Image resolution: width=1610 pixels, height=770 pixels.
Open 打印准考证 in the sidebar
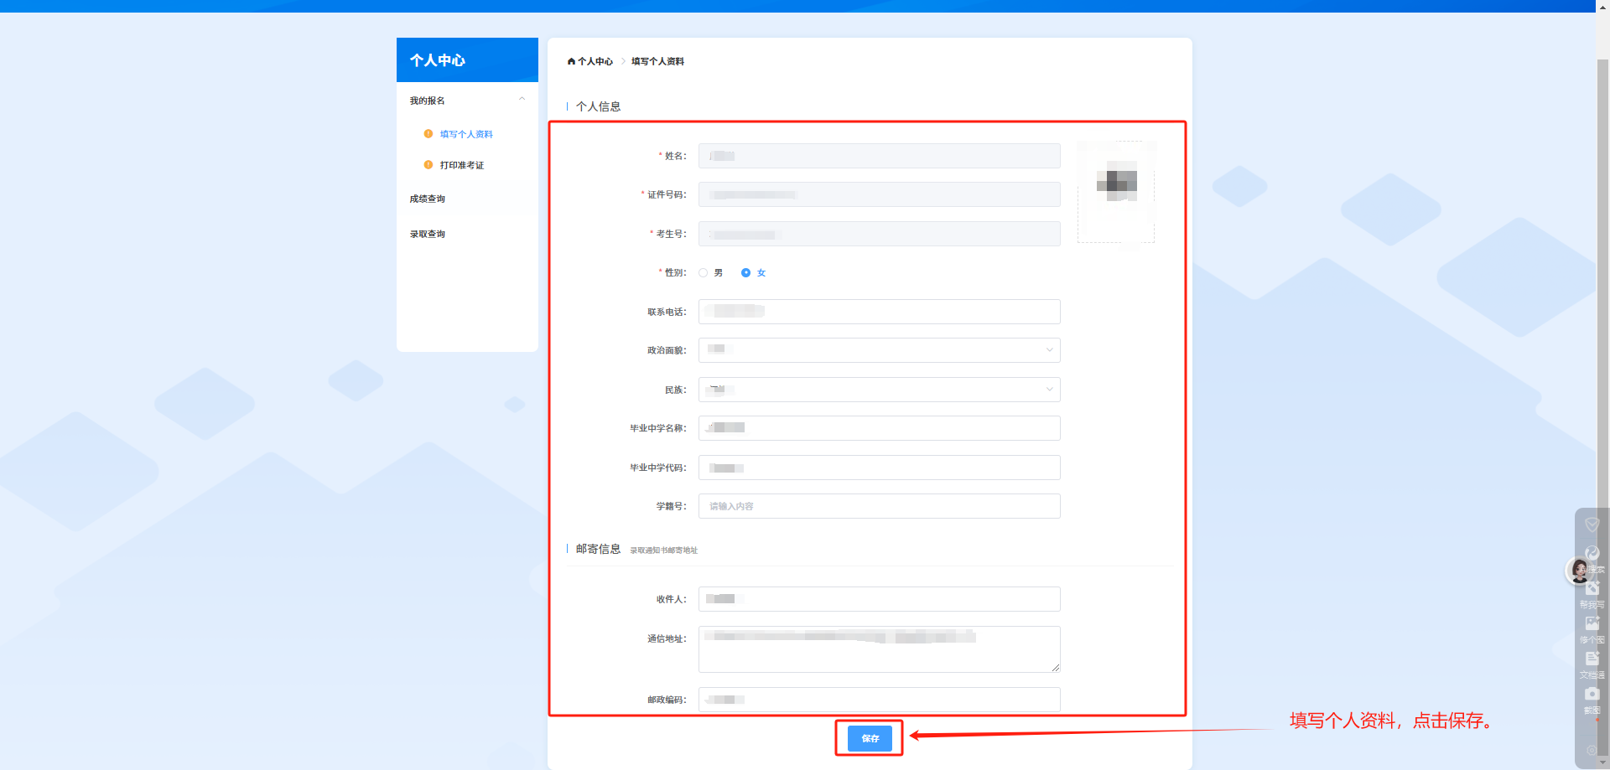(x=461, y=166)
